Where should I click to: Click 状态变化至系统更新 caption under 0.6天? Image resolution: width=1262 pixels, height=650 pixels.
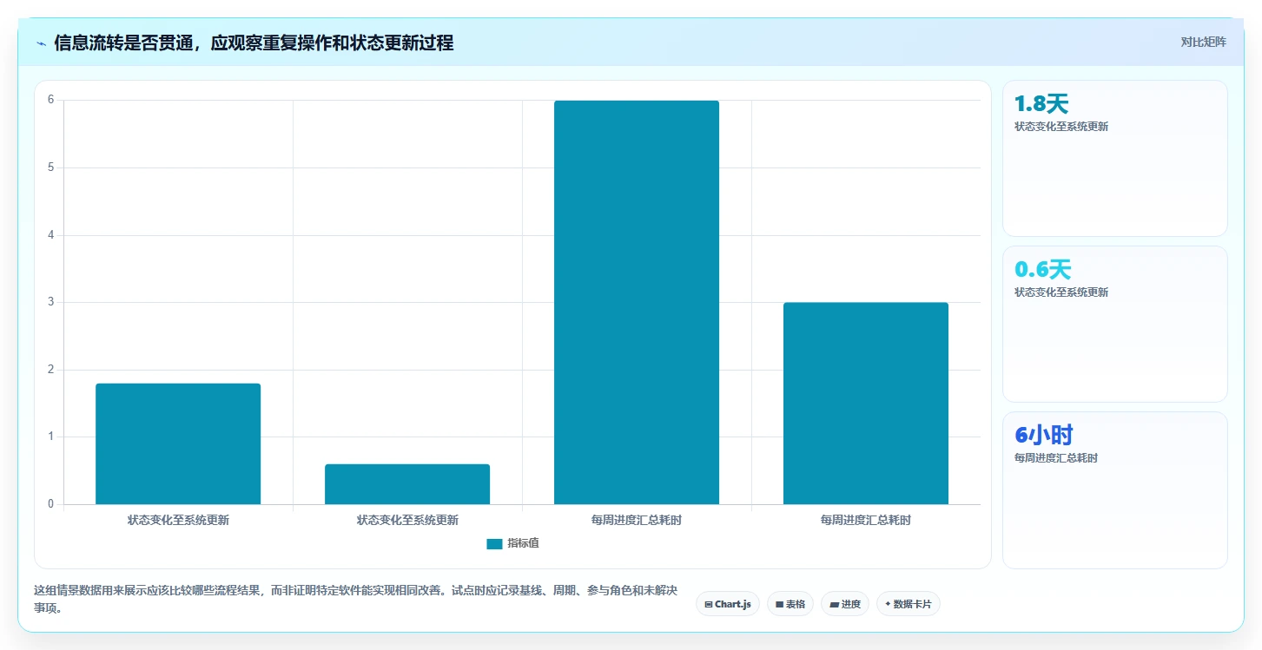(1061, 292)
